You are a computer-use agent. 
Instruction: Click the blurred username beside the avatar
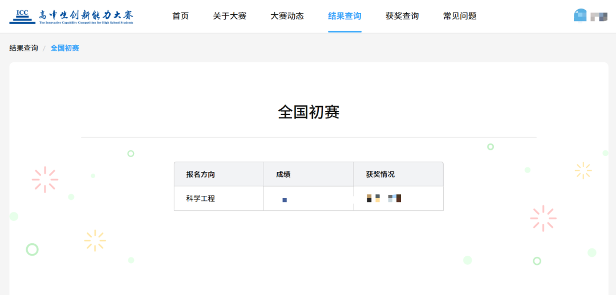tap(598, 17)
